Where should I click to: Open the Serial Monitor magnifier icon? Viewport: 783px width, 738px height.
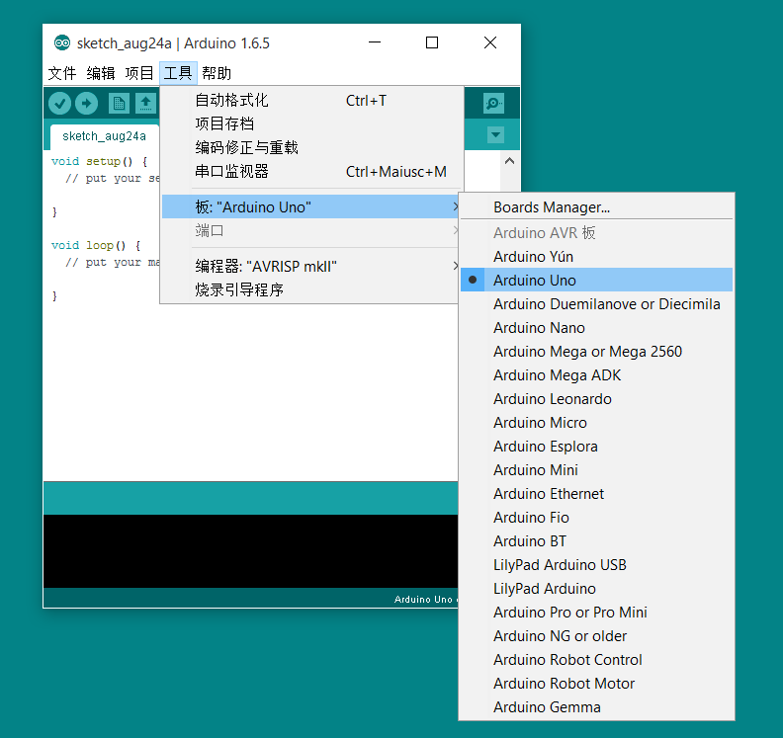[492, 103]
